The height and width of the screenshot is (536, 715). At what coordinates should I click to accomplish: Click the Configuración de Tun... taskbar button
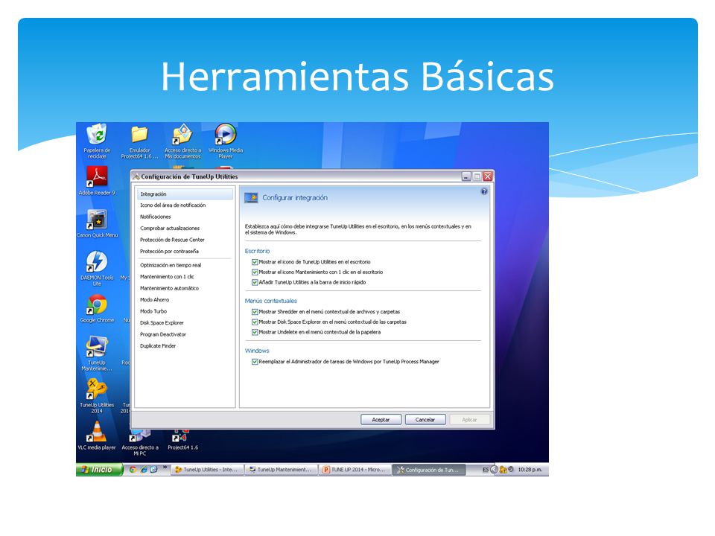429,470
